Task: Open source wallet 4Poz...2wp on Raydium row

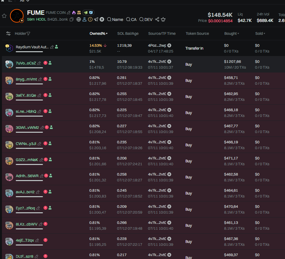Action: [157, 46]
